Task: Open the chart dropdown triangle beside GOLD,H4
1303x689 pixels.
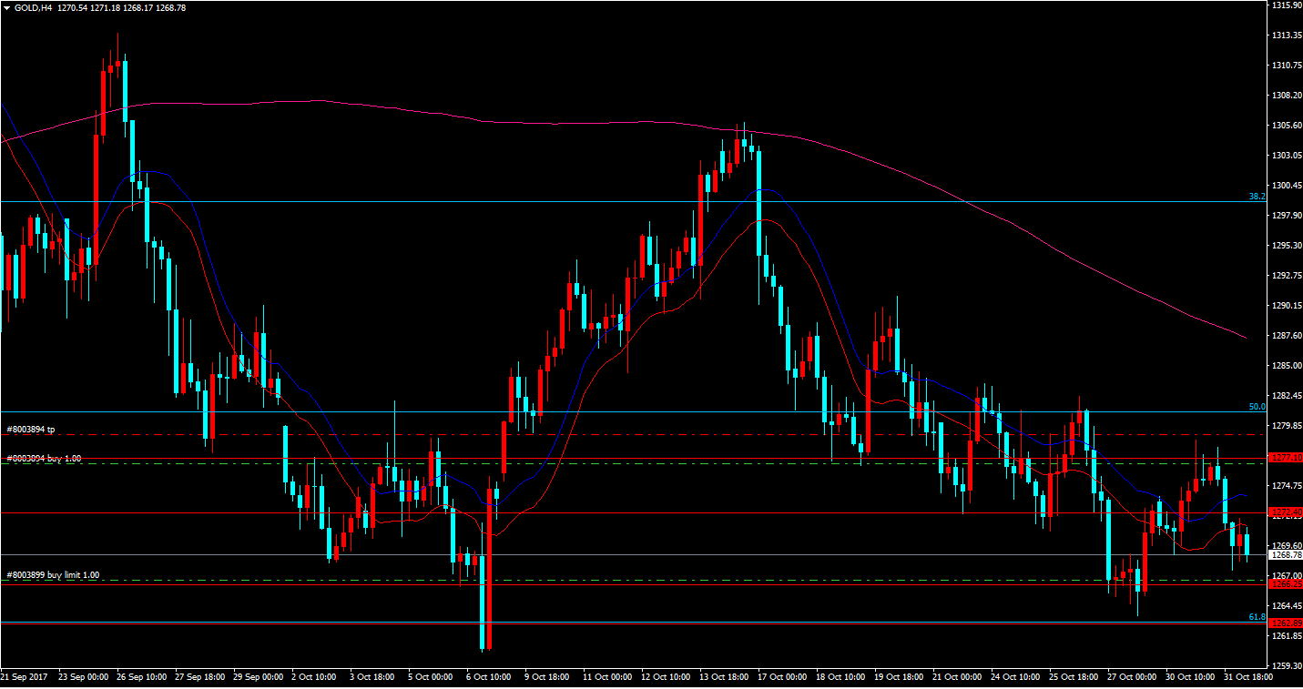Action: coord(6,7)
